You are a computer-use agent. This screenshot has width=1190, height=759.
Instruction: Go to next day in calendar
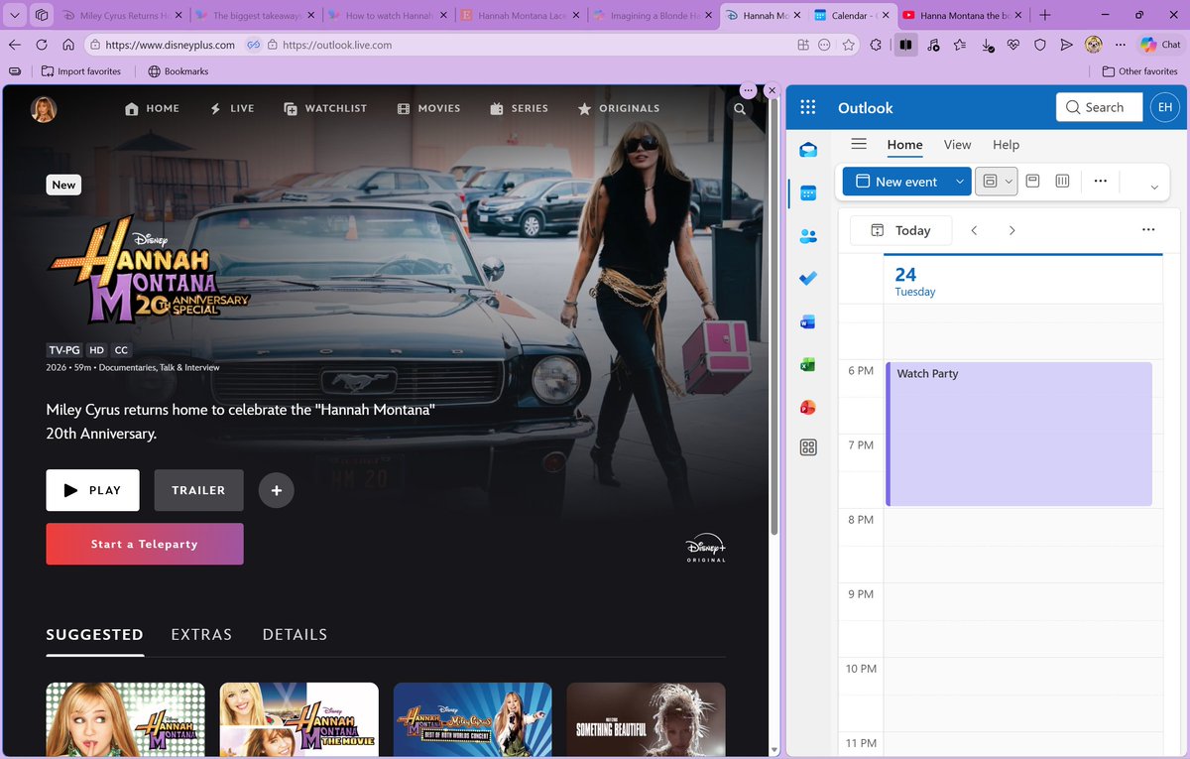point(1011,230)
